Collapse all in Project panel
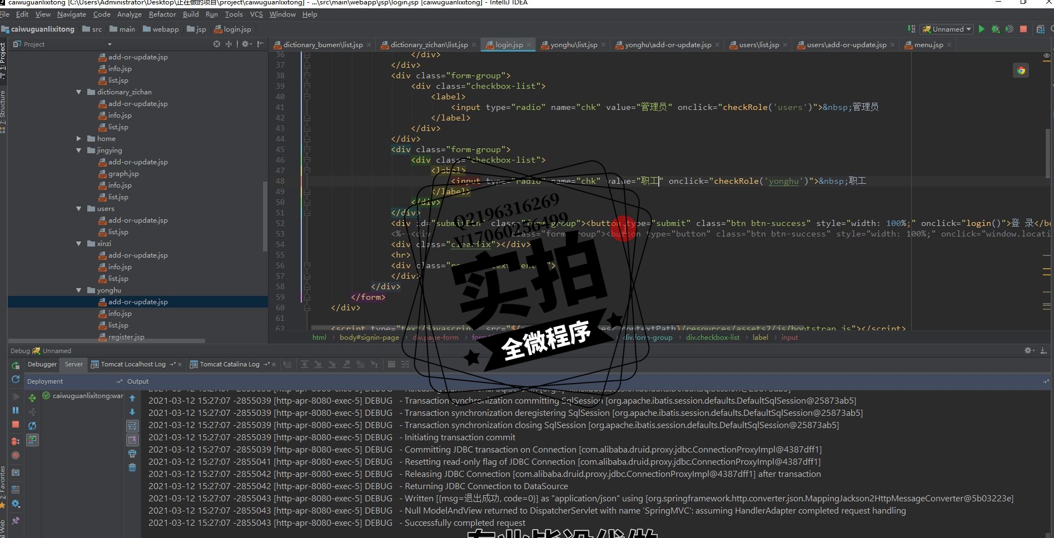The image size is (1054, 538). click(228, 44)
